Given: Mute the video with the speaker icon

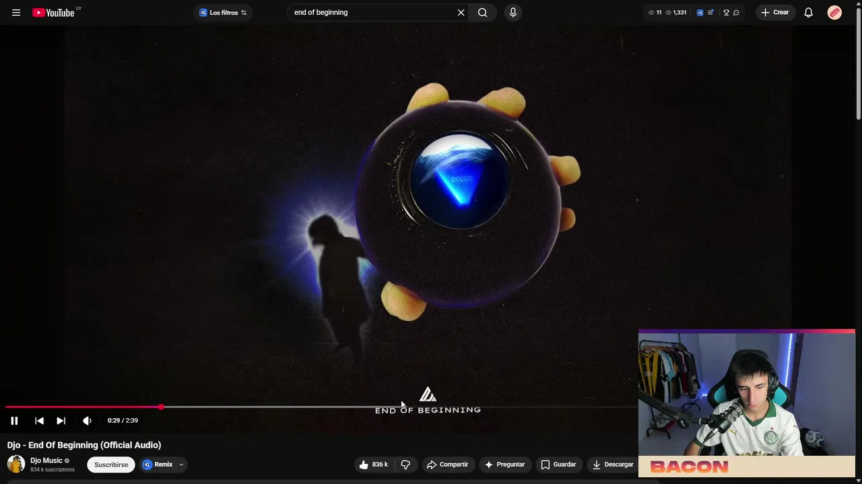Looking at the screenshot, I should tap(87, 421).
